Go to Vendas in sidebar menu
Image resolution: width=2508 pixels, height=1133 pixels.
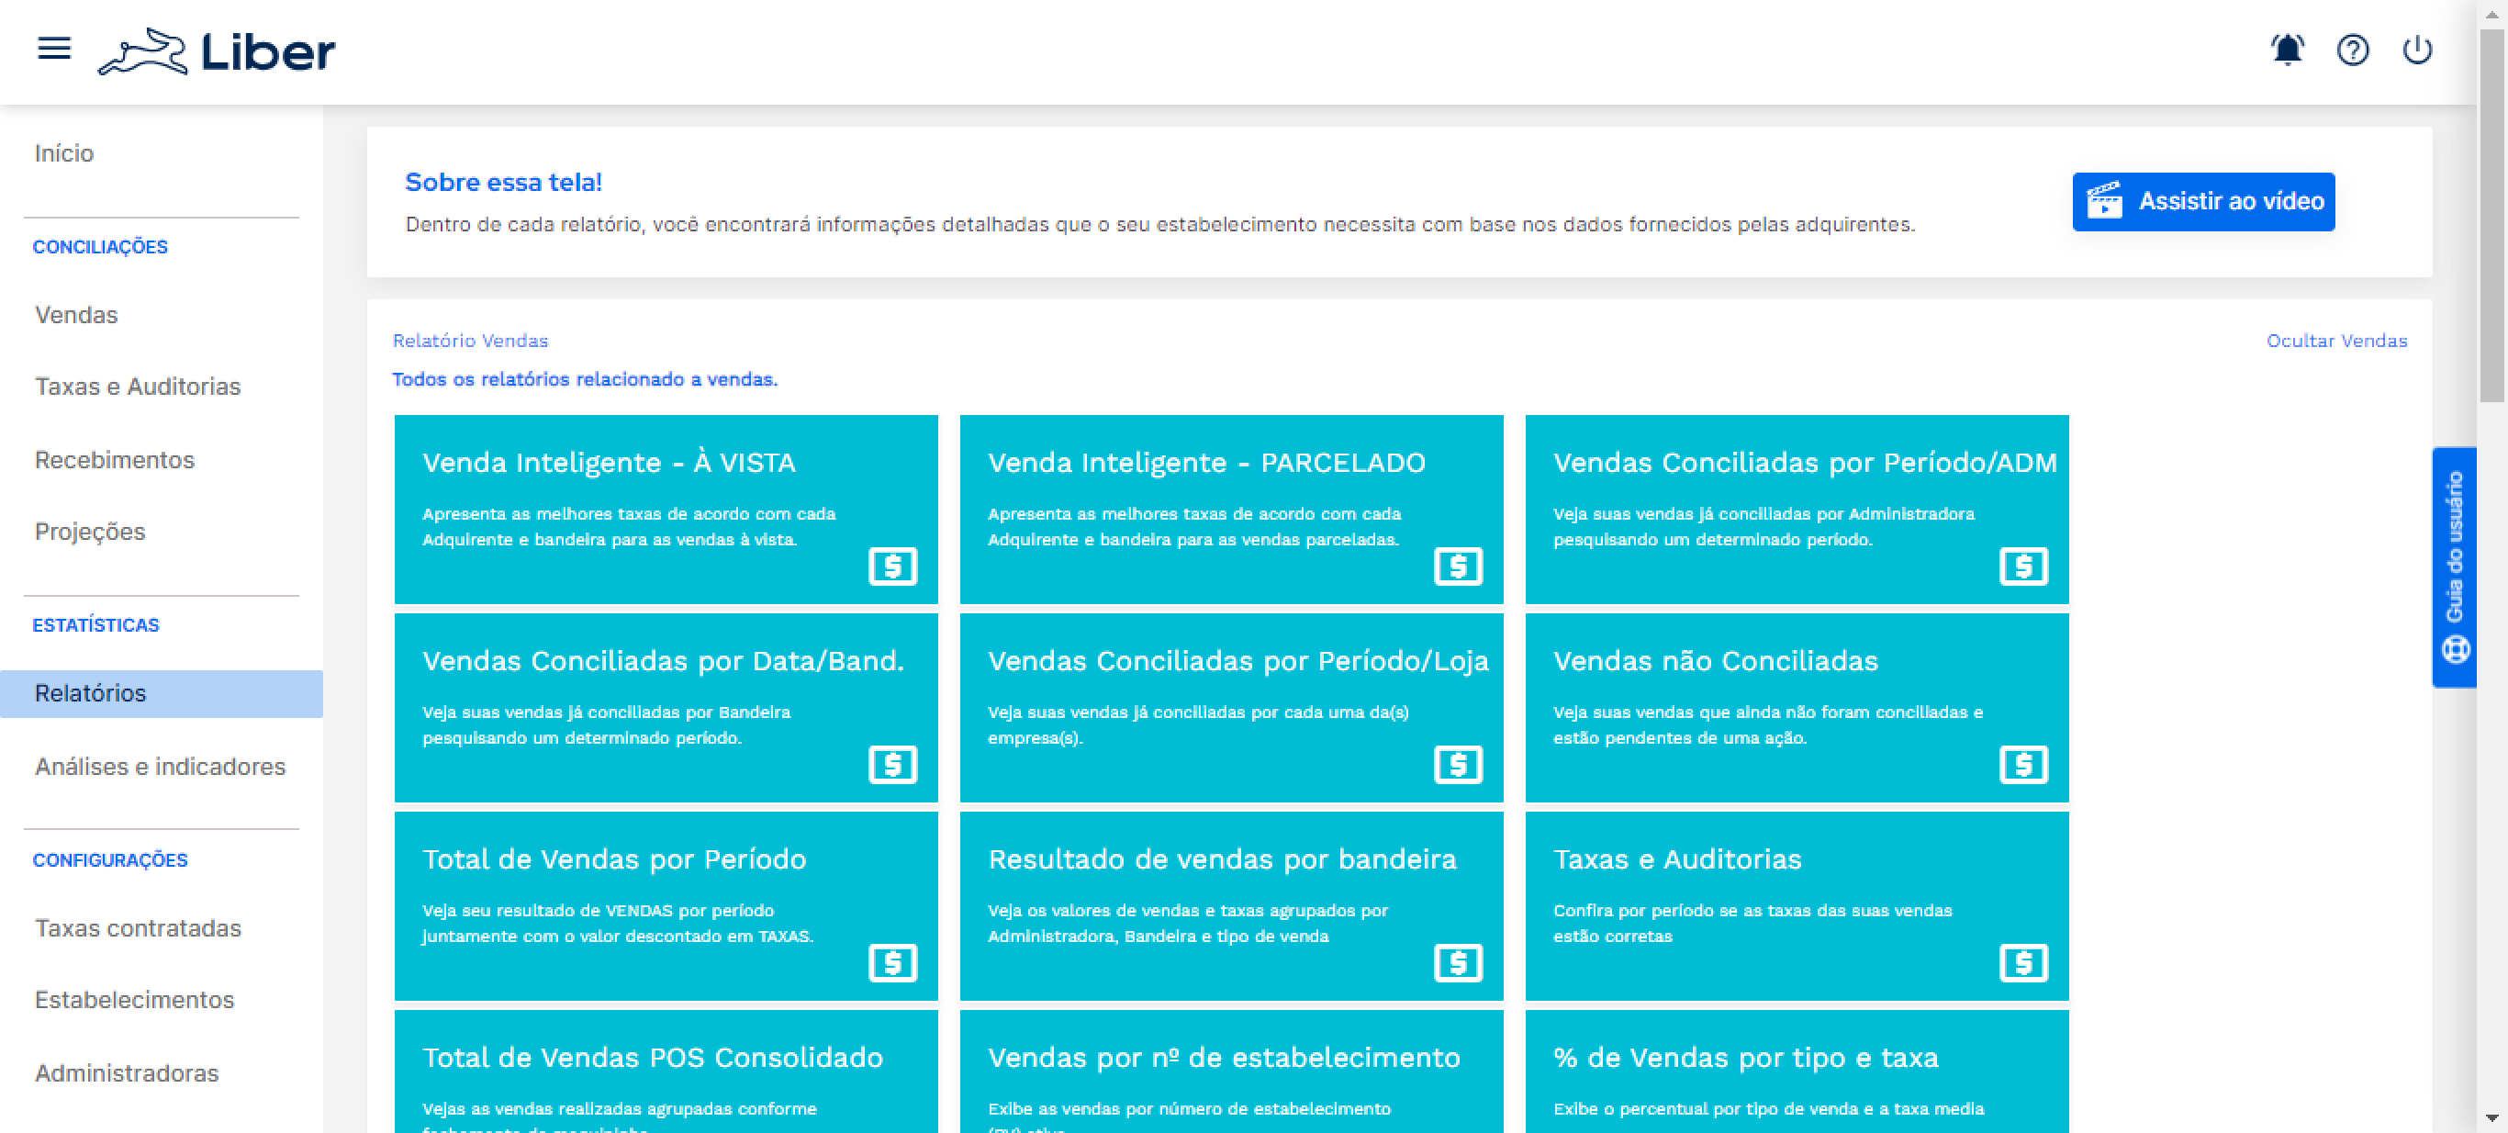tap(76, 314)
